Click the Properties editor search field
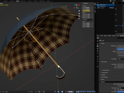The image size is (124, 93). [120, 38]
